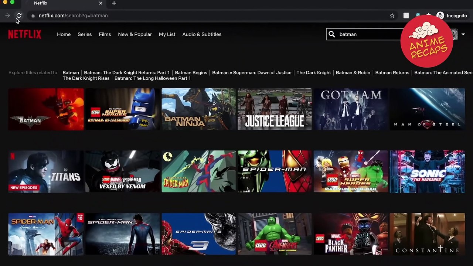
Task: Open related title Batman: The Dark Knight Returns: Part 1
Action: tap(127, 73)
